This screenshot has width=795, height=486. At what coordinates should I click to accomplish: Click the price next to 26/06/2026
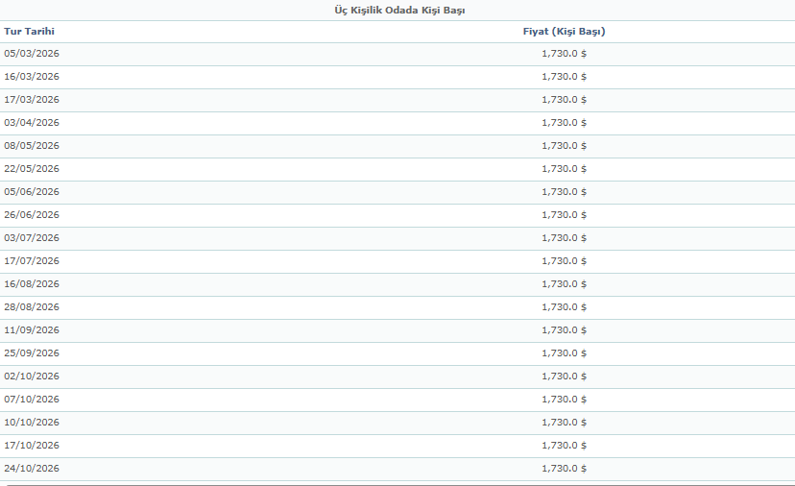564,215
